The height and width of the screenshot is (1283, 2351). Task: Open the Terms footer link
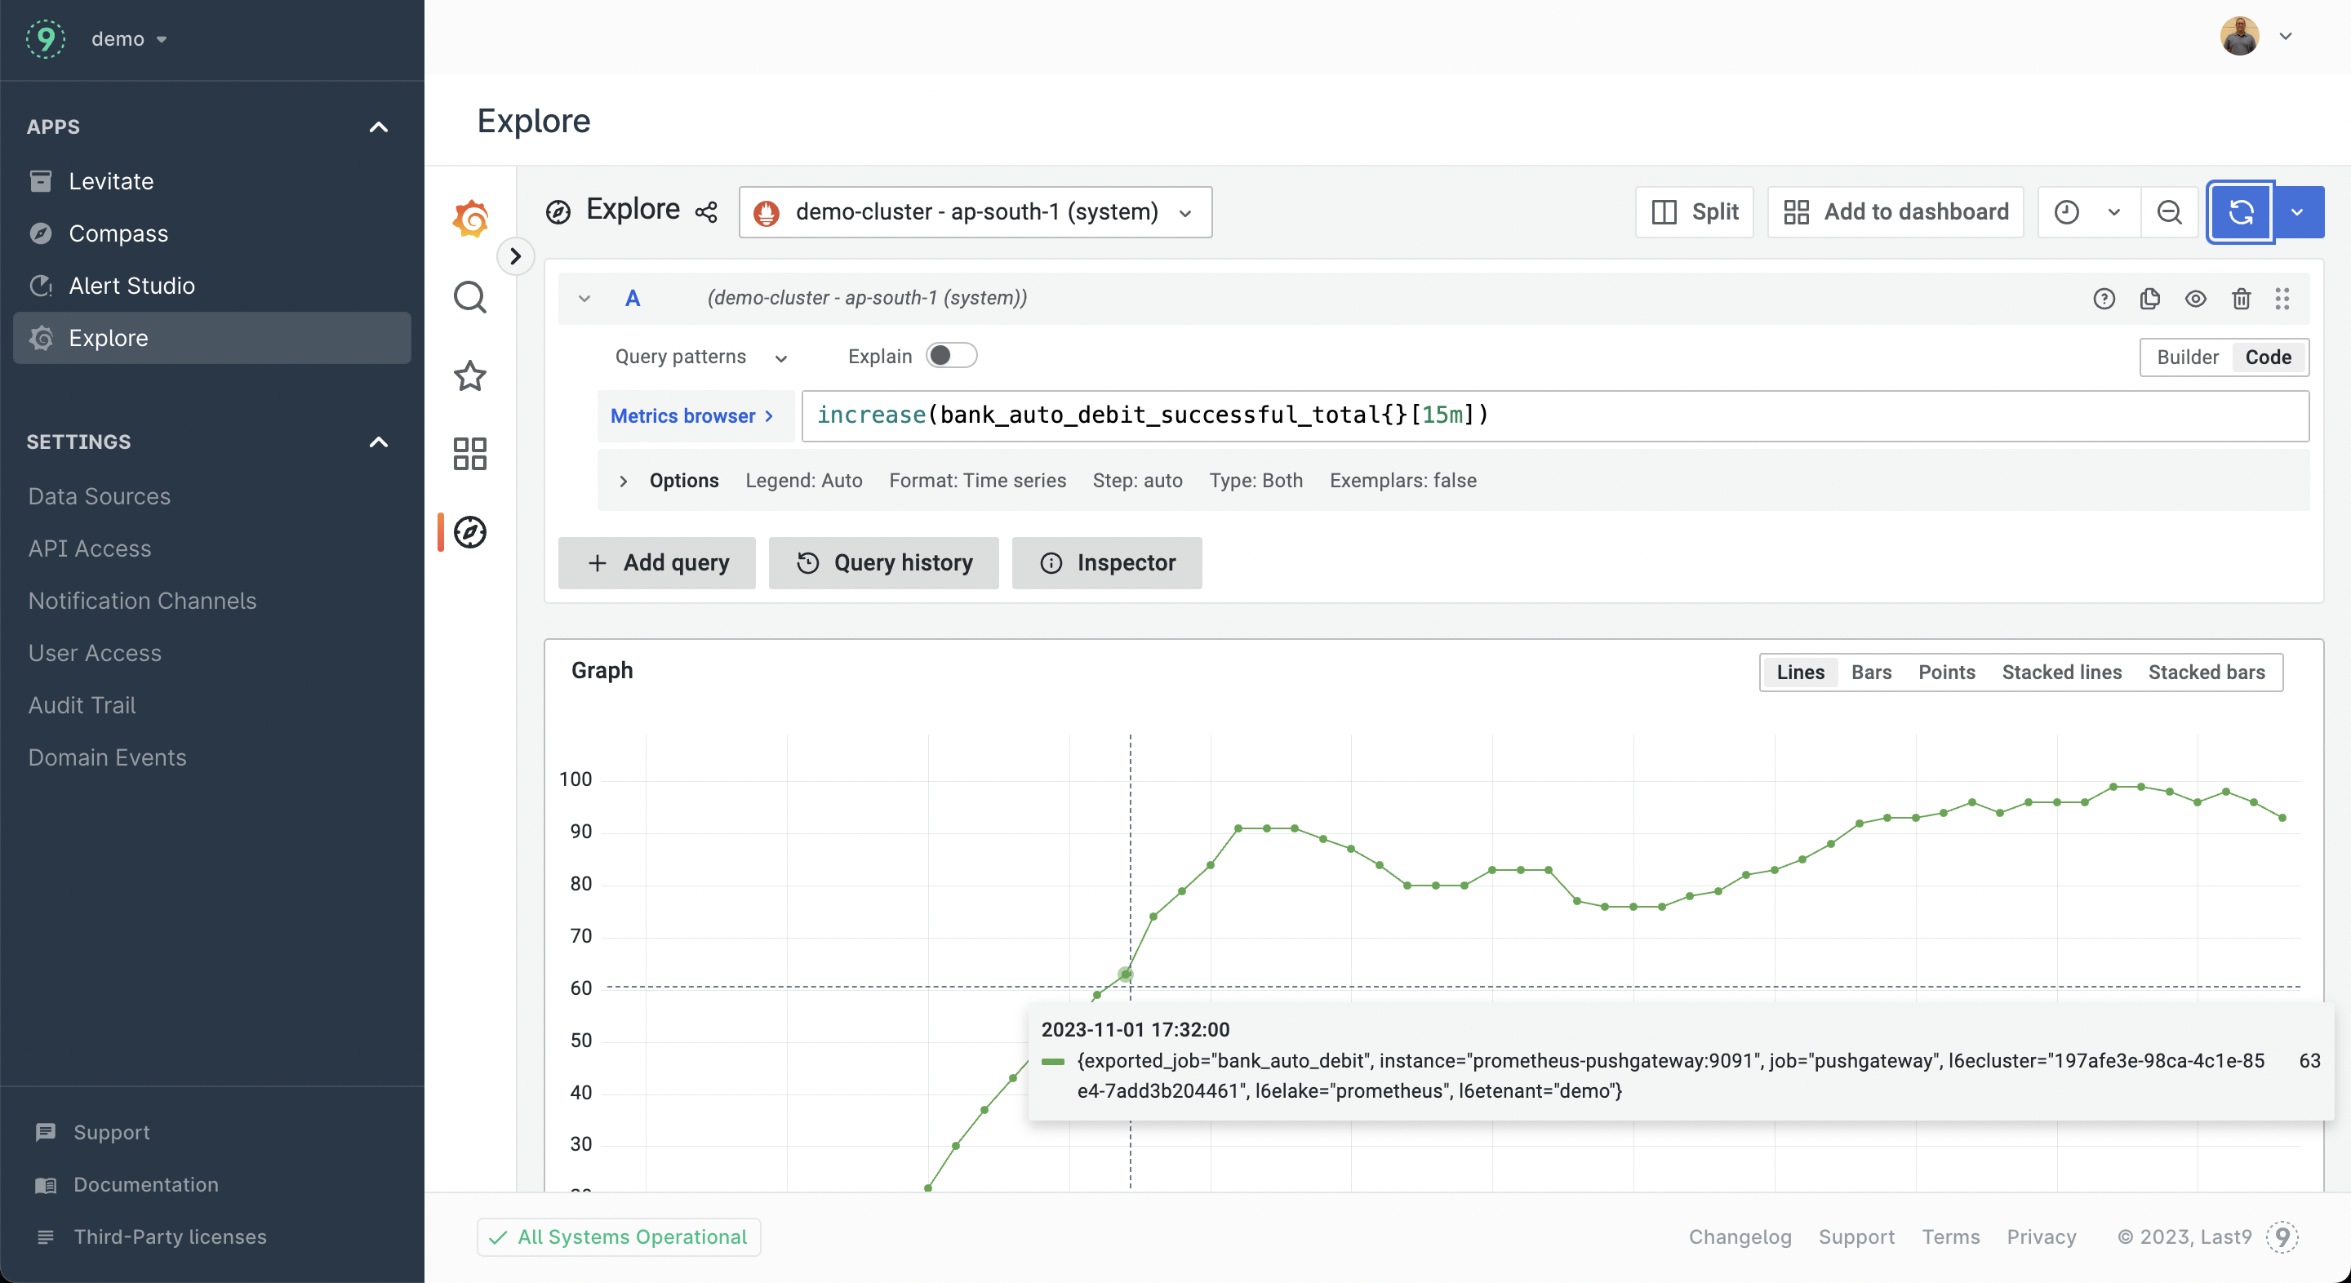coord(1950,1236)
